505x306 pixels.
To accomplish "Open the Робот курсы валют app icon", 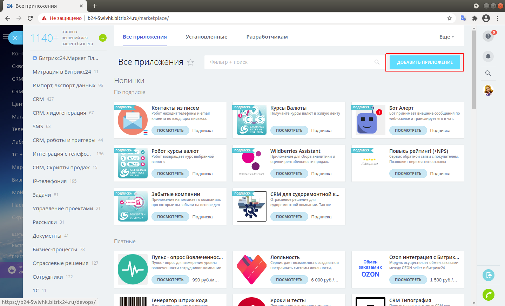I will [x=133, y=163].
